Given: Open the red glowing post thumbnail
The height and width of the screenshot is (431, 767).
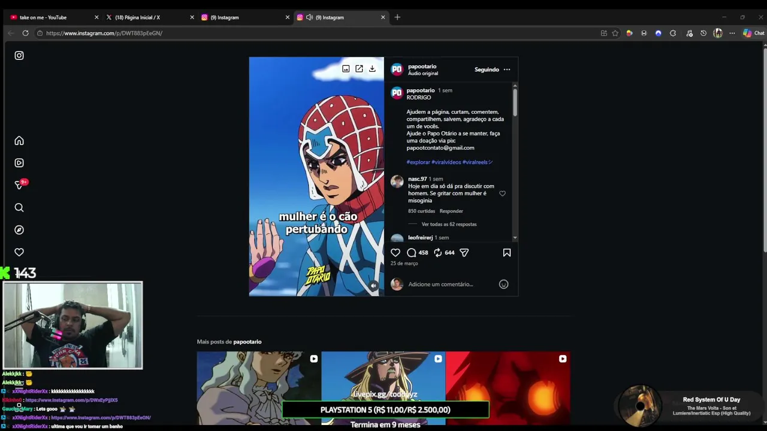Looking at the screenshot, I should pos(508,388).
